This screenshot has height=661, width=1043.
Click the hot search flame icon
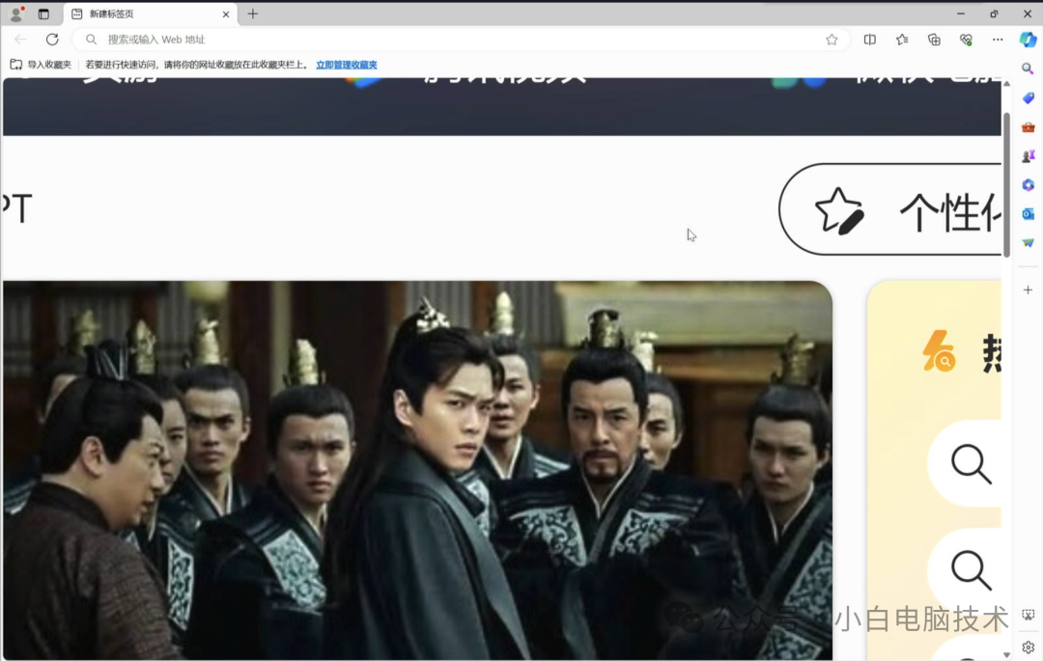click(x=940, y=350)
